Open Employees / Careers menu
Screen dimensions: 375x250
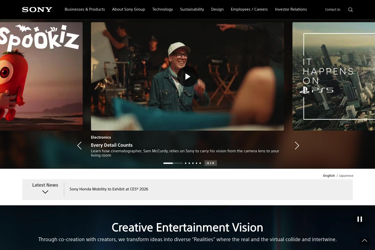(249, 9)
